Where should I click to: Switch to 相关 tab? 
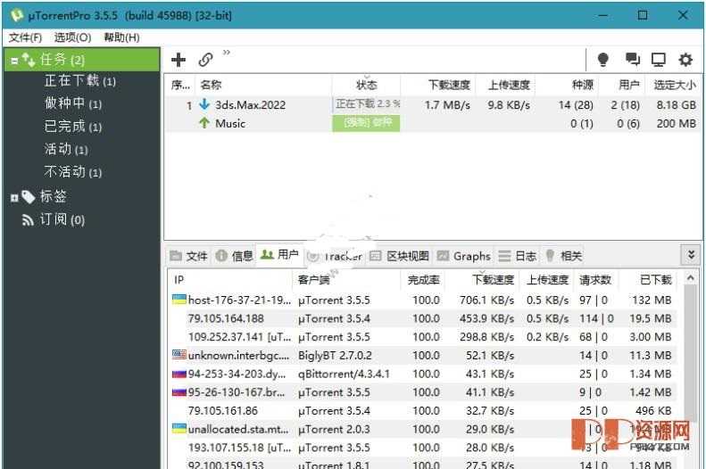(x=563, y=256)
